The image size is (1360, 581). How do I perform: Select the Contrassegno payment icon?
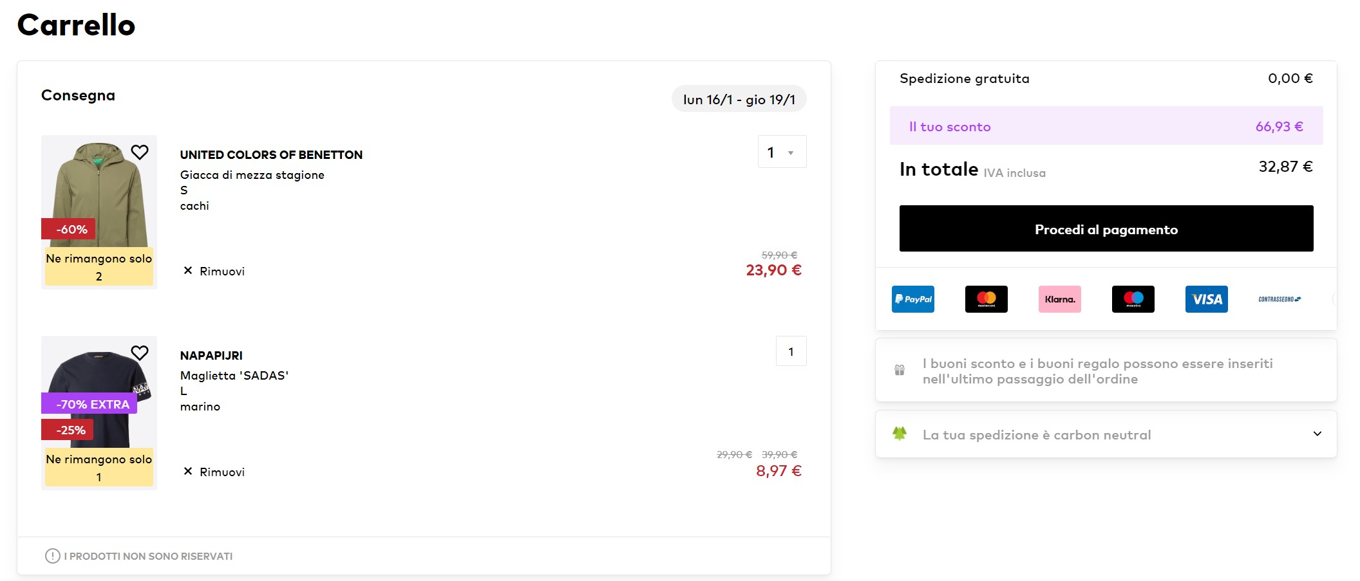click(1280, 299)
